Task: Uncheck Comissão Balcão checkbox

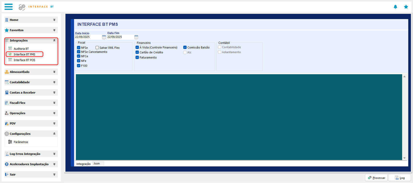Action: pyautogui.click(x=185, y=47)
